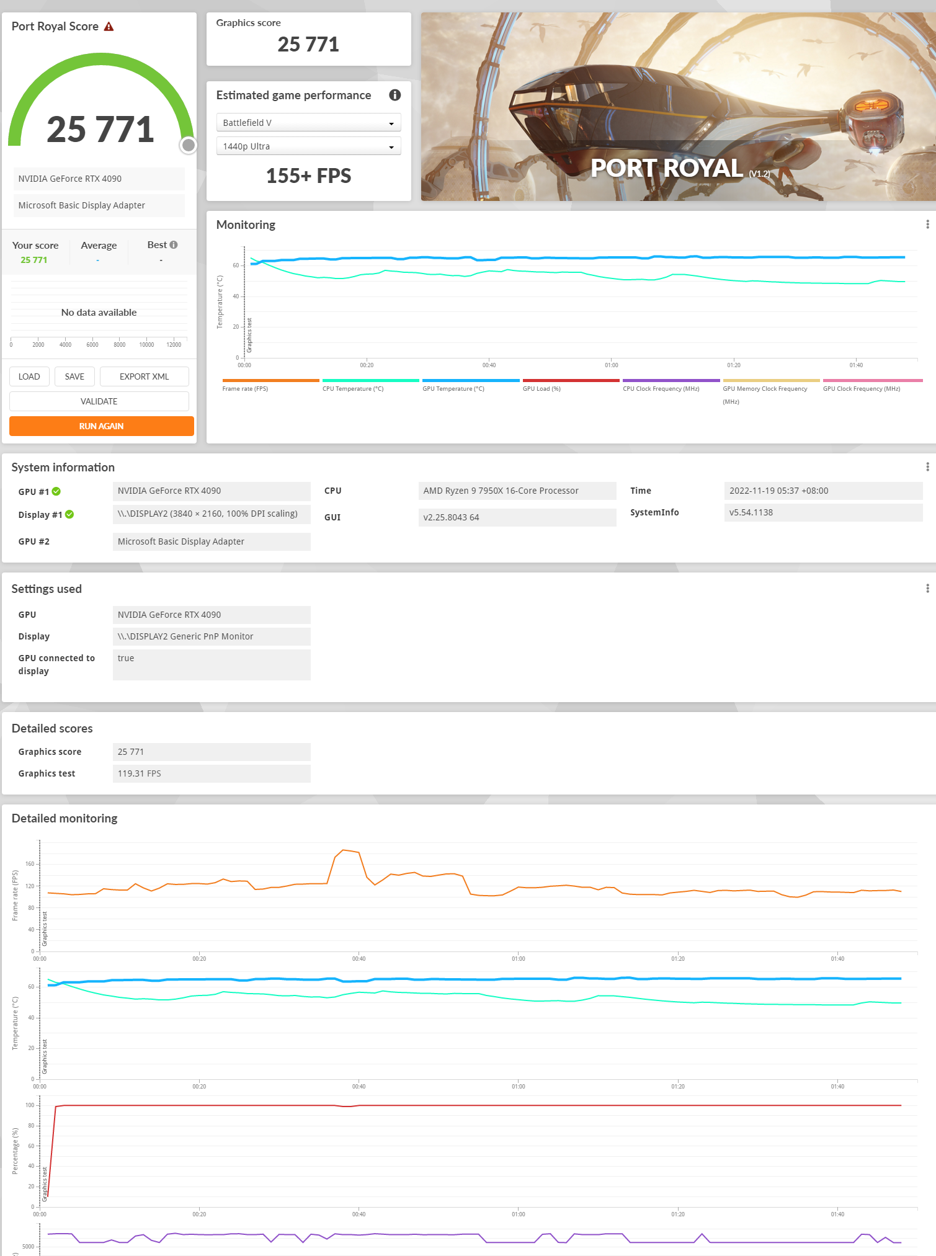This screenshot has width=936, height=1256.
Task: Click the Generic PnP Monitor display setting value
Action: coord(212,636)
